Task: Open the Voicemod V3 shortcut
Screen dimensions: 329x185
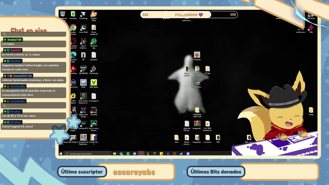Action: click(x=83, y=125)
